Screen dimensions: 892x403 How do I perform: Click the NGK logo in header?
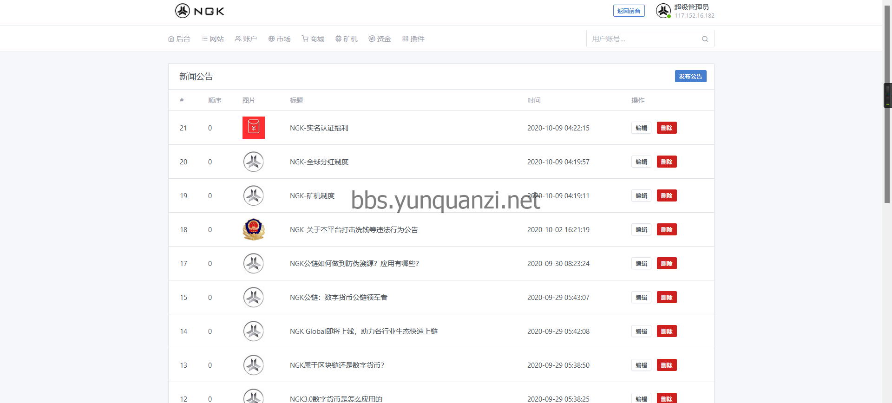click(199, 11)
